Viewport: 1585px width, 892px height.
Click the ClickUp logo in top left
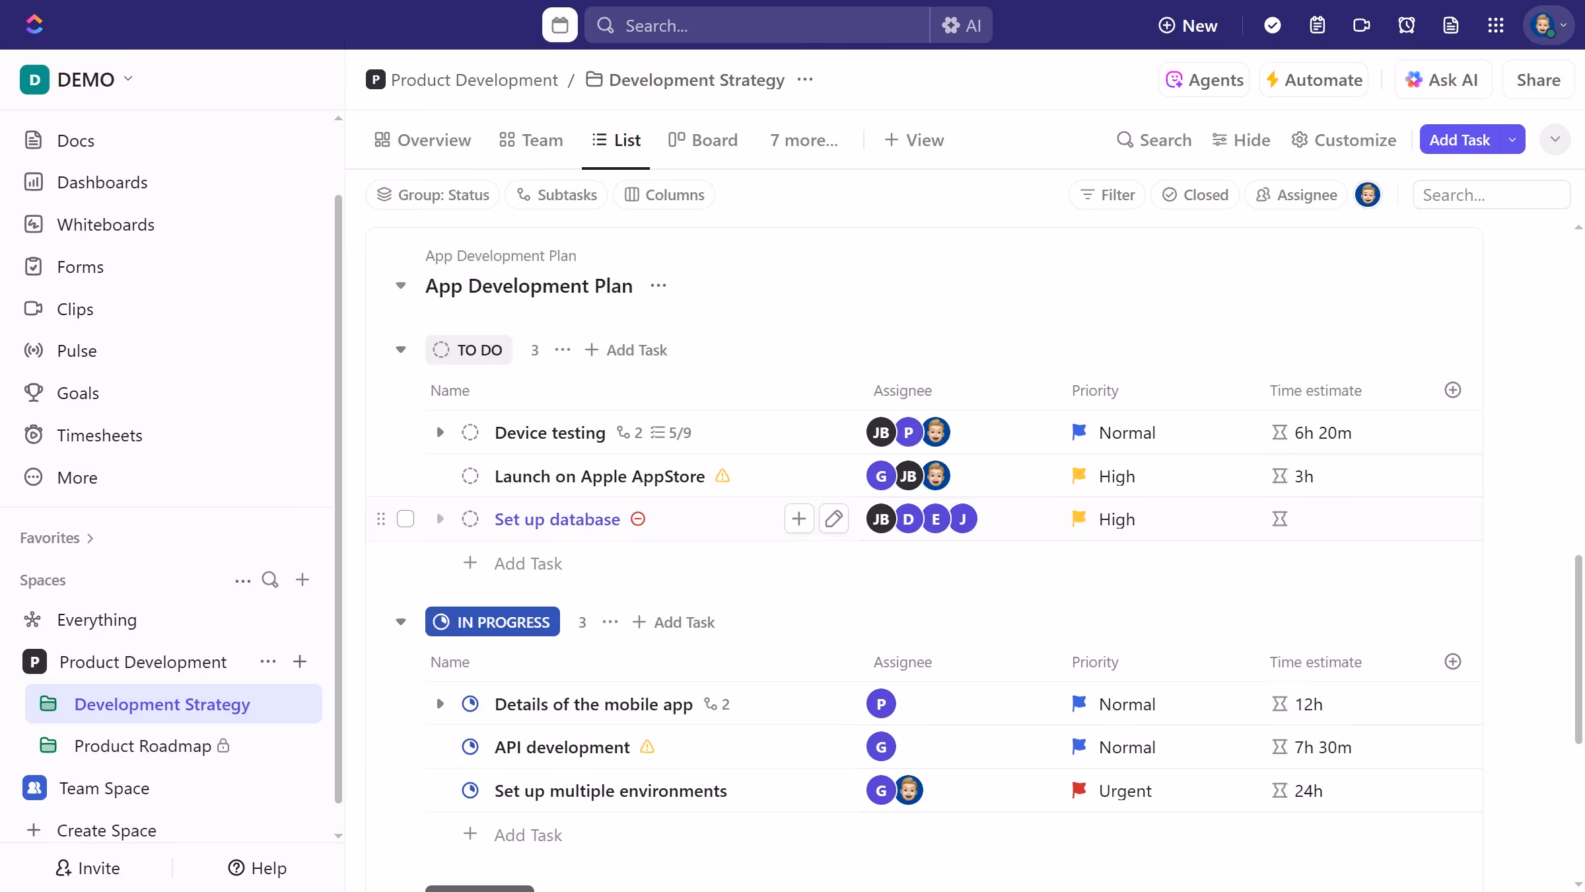point(34,24)
